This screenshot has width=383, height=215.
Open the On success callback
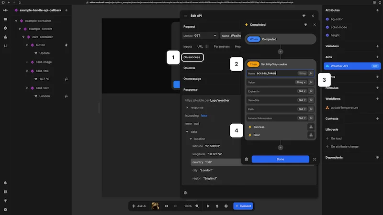pos(192,57)
